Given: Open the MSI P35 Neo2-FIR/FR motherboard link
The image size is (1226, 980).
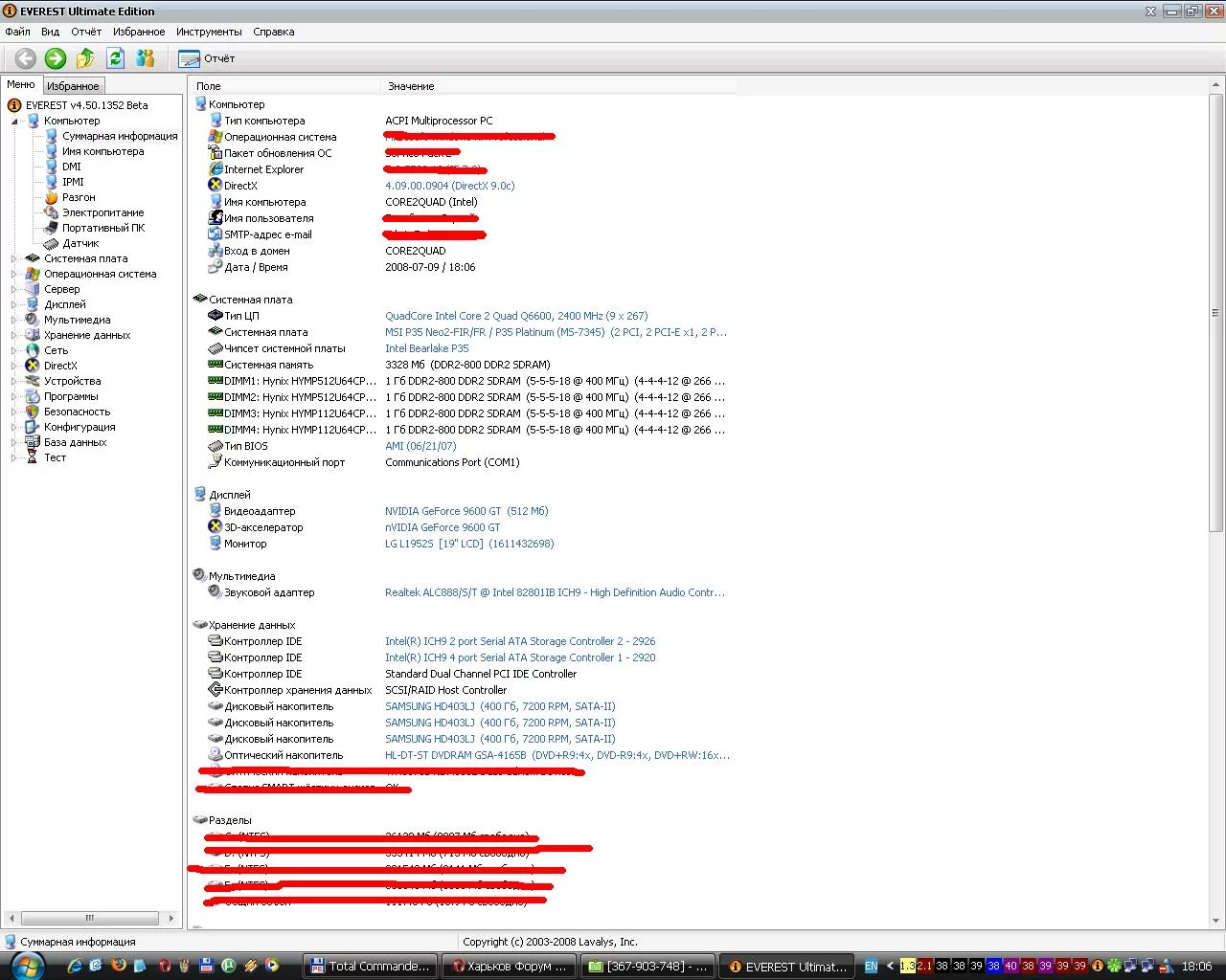Looking at the screenshot, I should [556, 332].
